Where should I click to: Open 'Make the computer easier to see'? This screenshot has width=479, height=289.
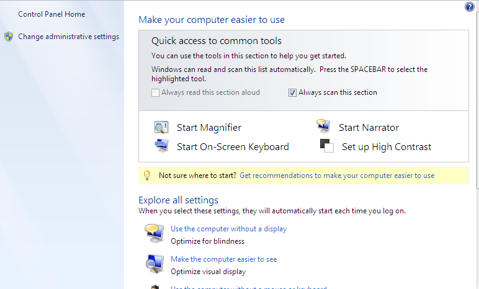223,259
